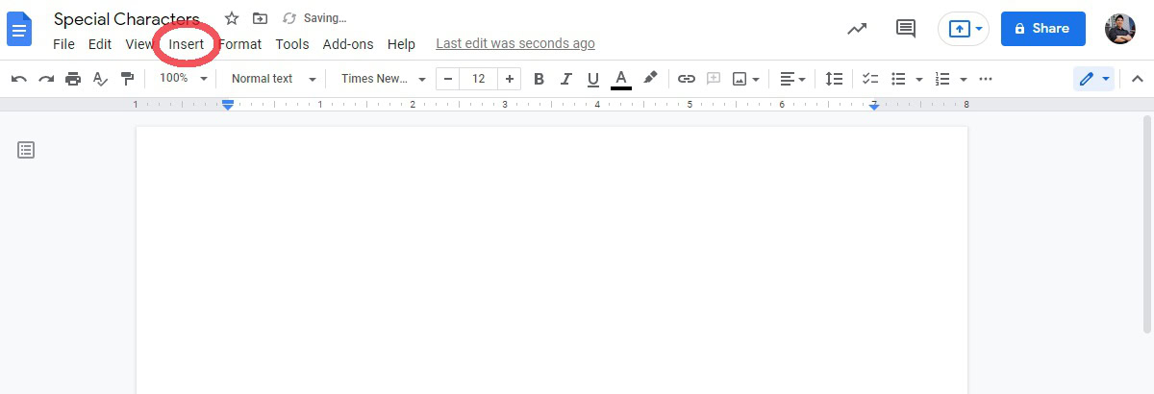Open Last edit was seconds ago link
The image size is (1154, 394).
click(x=515, y=43)
